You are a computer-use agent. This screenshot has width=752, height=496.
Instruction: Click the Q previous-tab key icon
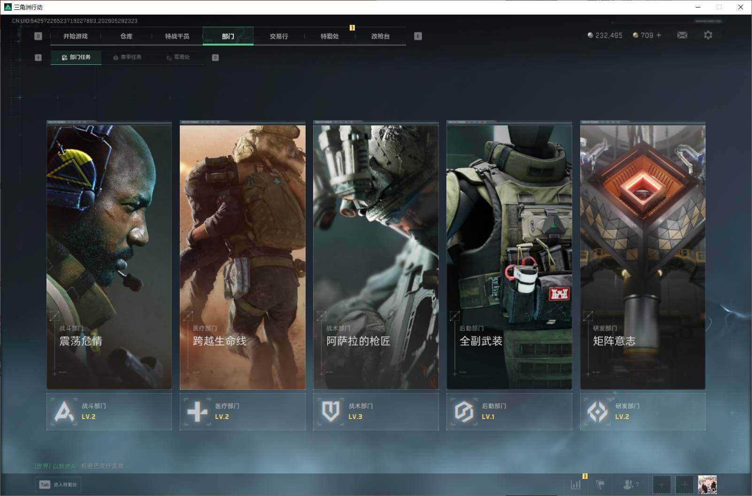(38, 36)
